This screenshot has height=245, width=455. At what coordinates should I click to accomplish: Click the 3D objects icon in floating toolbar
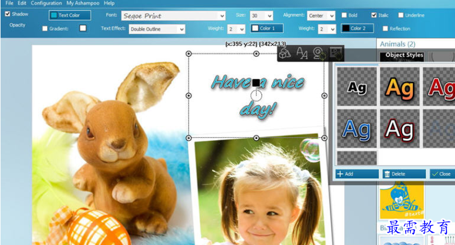[x=285, y=53]
